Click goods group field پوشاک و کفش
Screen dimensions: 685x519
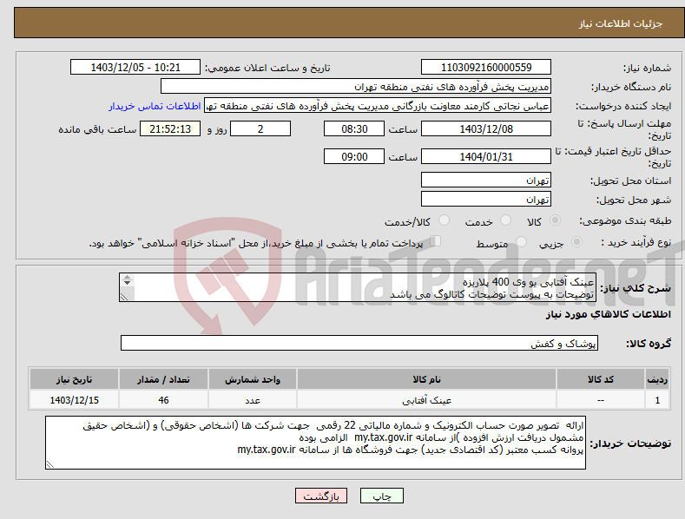point(359,343)
